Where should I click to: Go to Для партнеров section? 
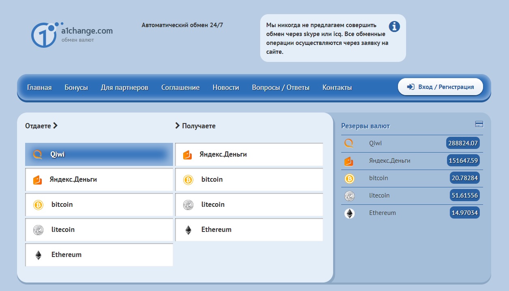(124, 87)
